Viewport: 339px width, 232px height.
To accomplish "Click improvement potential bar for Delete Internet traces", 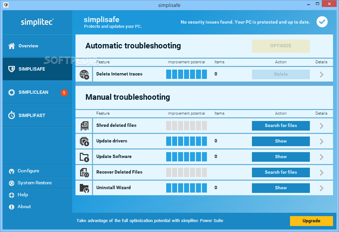I will [186, 74].
